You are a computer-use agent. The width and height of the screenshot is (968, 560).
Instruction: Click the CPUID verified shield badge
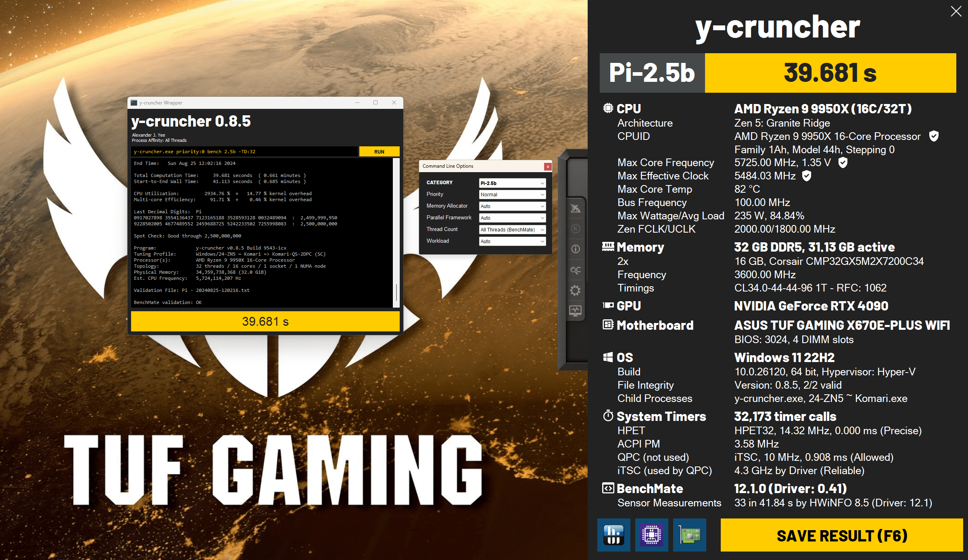(934, 136)
